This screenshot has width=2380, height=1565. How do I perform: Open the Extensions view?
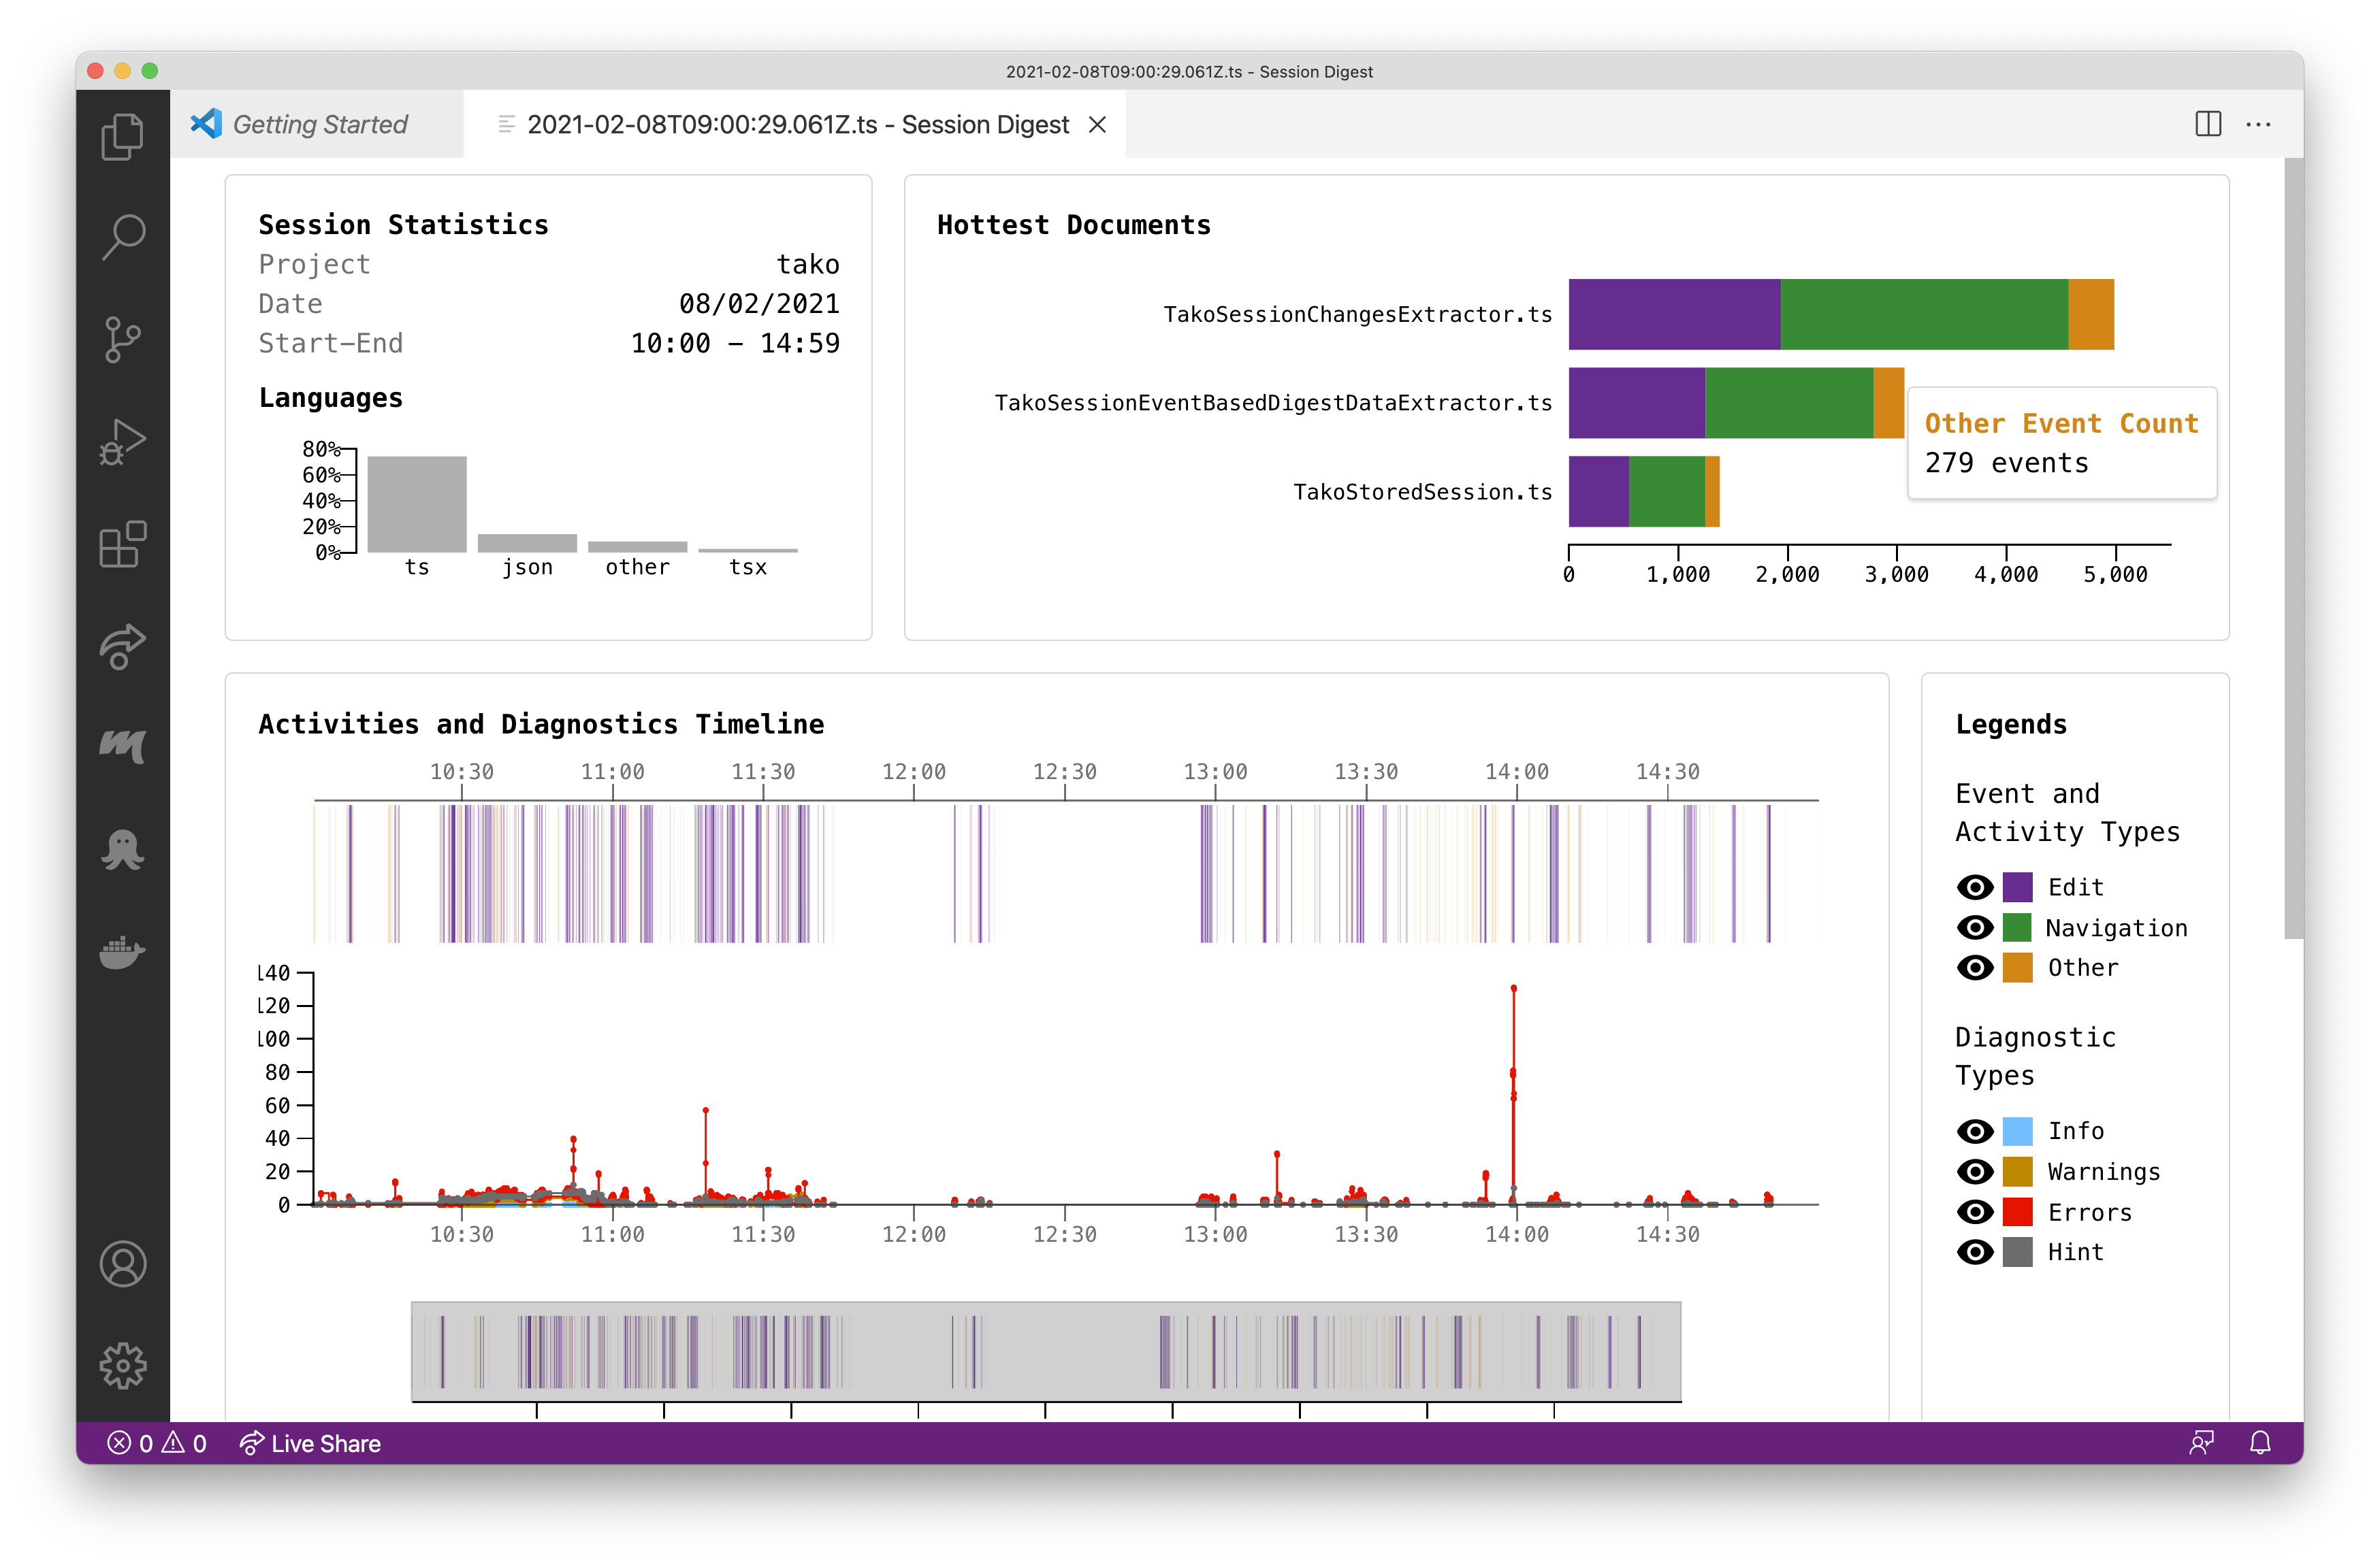pyautogui.click(x=122, y=544)
